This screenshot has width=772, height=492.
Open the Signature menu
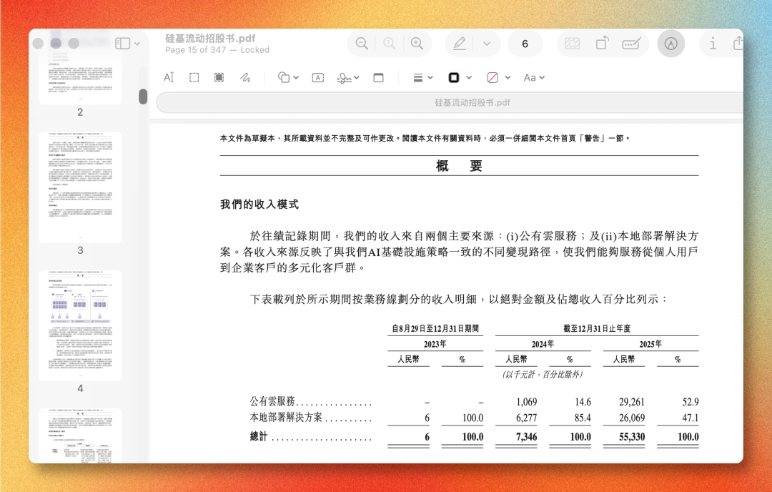348,78
